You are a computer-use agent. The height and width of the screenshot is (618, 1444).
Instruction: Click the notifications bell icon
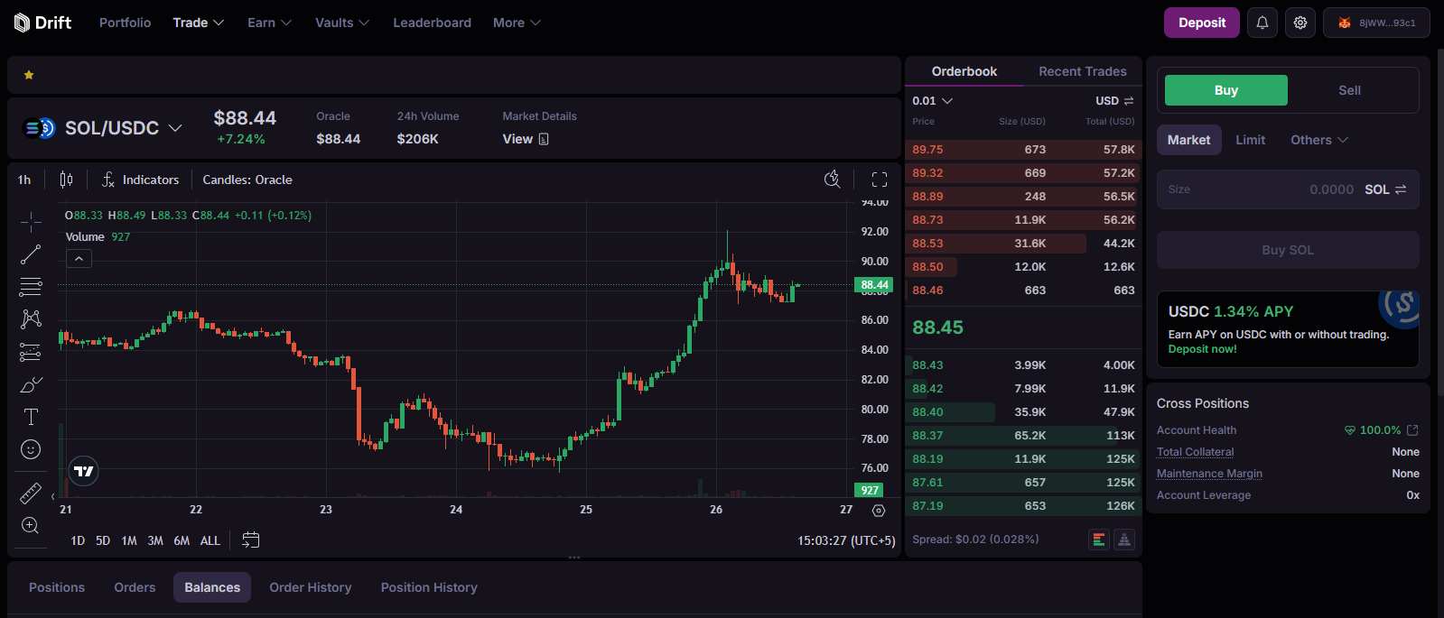click(x=1262, y=23)
